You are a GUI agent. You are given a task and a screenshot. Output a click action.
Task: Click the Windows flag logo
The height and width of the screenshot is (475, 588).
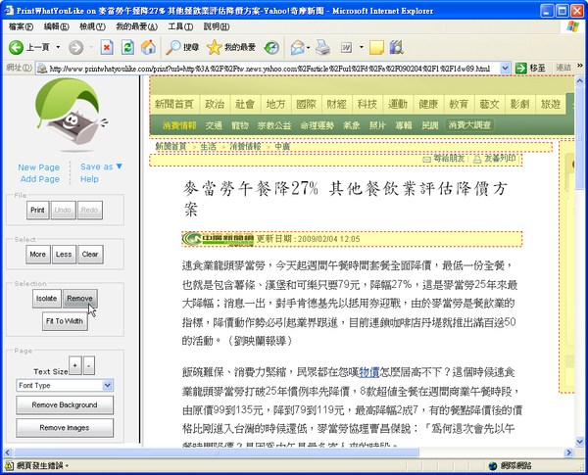[572, 26]
